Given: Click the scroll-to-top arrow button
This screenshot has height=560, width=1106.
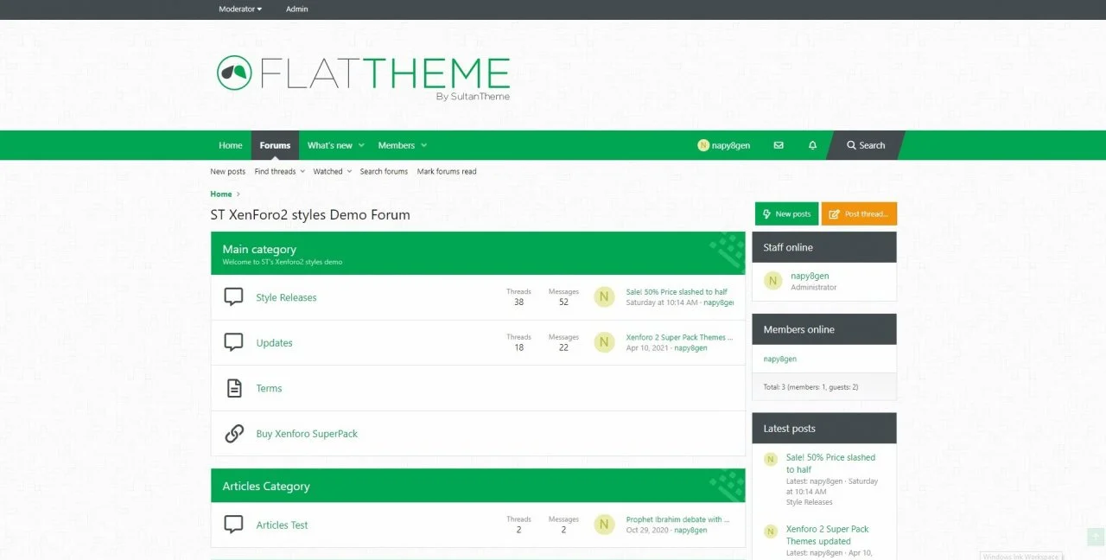Looking at the screenshot, I should point(1095,537).
